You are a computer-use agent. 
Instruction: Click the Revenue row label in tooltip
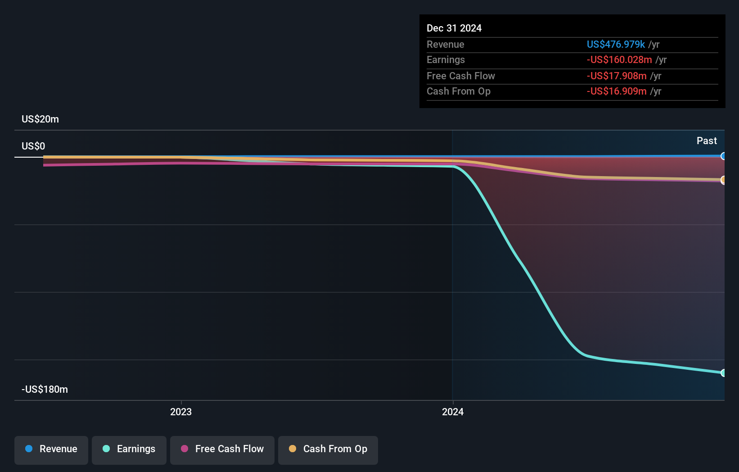pyautogui.click(x=446, y=44)
